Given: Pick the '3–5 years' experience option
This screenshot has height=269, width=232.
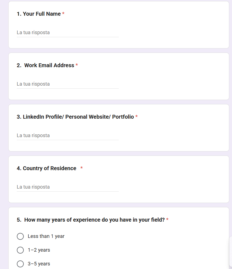Looking at the screenshot, I should [20, 264].
